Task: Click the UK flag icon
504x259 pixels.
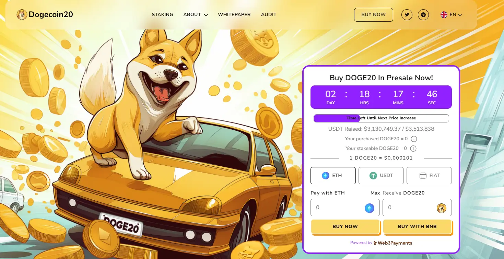Action: 444,15
